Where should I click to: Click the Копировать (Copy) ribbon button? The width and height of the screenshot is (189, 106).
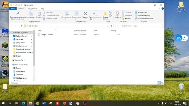tap(31, 15)
